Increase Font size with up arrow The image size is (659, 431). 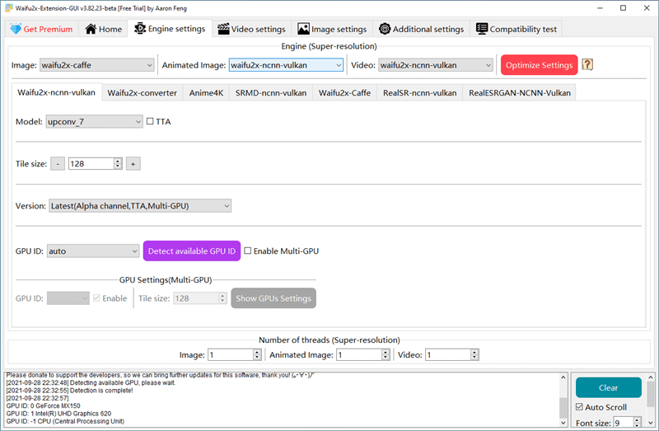pos(638,419)
